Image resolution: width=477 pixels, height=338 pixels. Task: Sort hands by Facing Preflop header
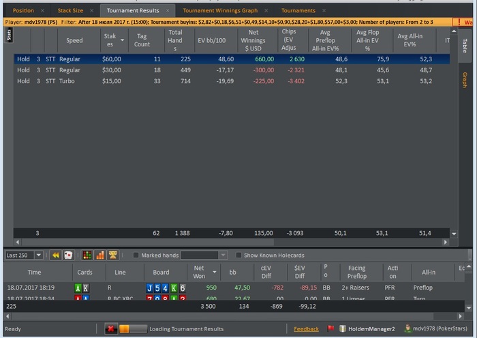(x=361, y=272)
